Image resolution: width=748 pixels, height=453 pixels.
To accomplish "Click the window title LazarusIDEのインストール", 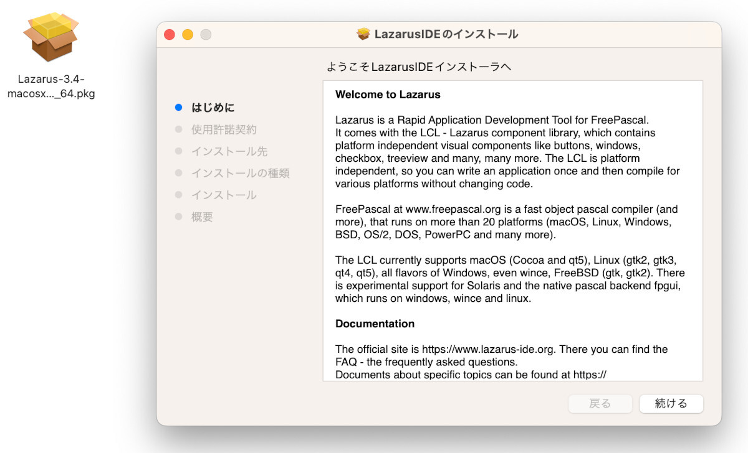I will click(446, 34).
